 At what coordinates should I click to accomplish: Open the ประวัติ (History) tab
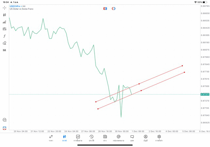(x=92, y=138)
